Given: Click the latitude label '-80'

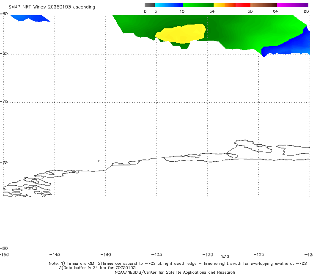Looking at the screenshot, I should pyautogui.click(x=4, y=248).
